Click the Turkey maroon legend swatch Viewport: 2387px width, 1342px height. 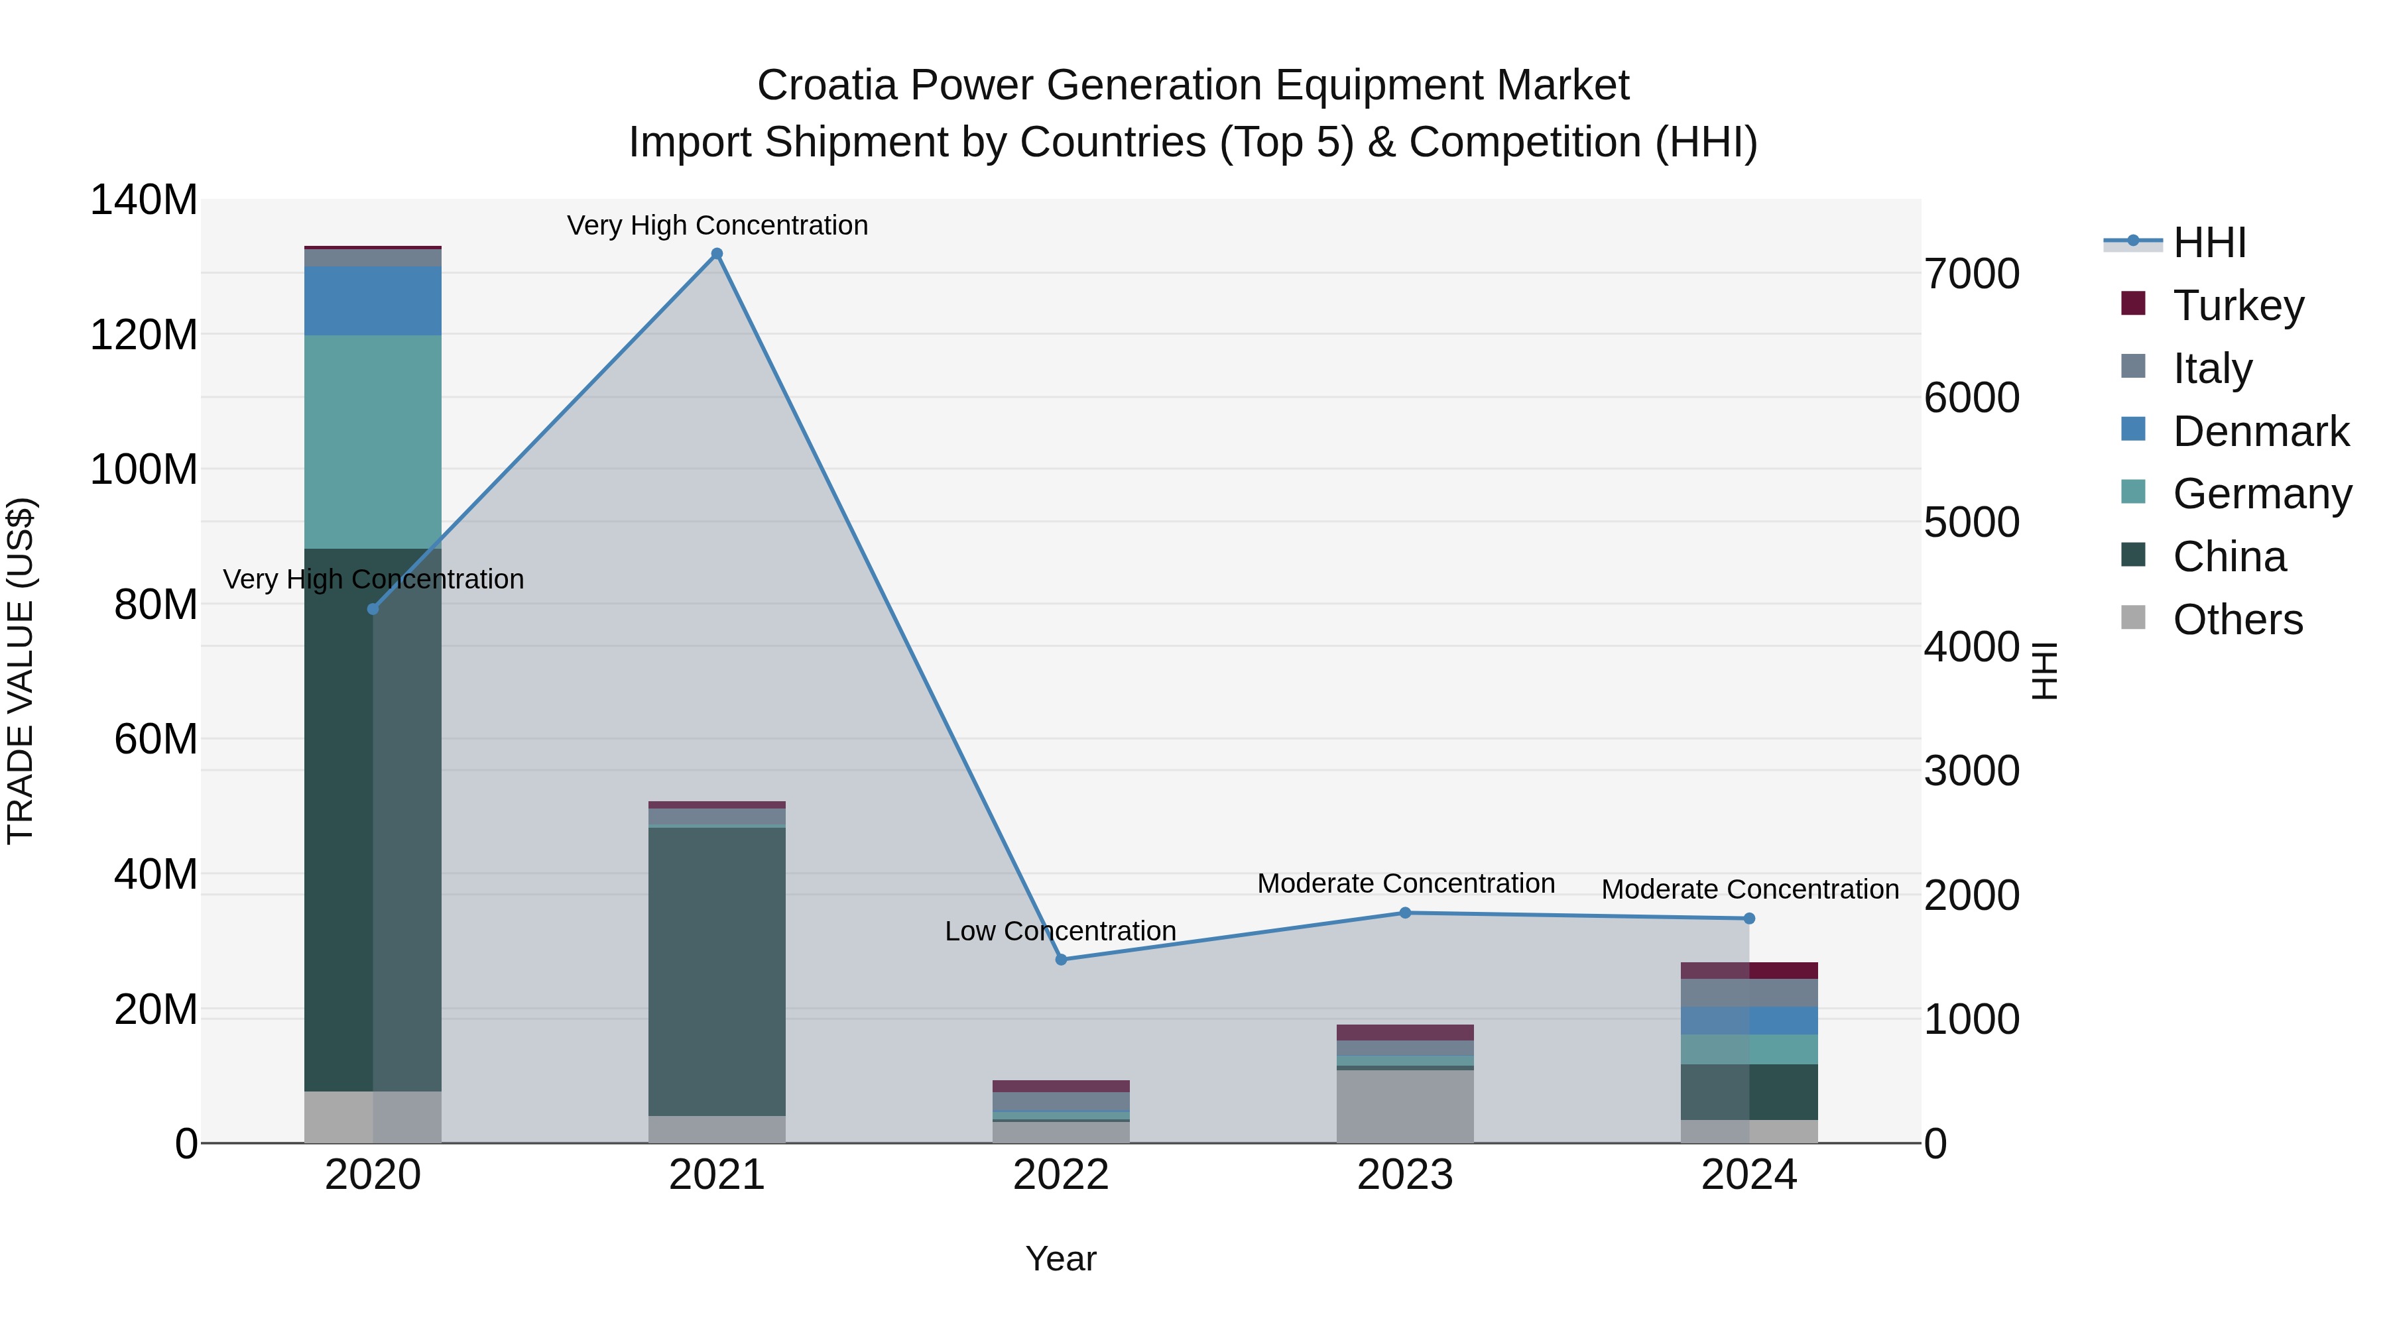click(x=2133, y=303)
